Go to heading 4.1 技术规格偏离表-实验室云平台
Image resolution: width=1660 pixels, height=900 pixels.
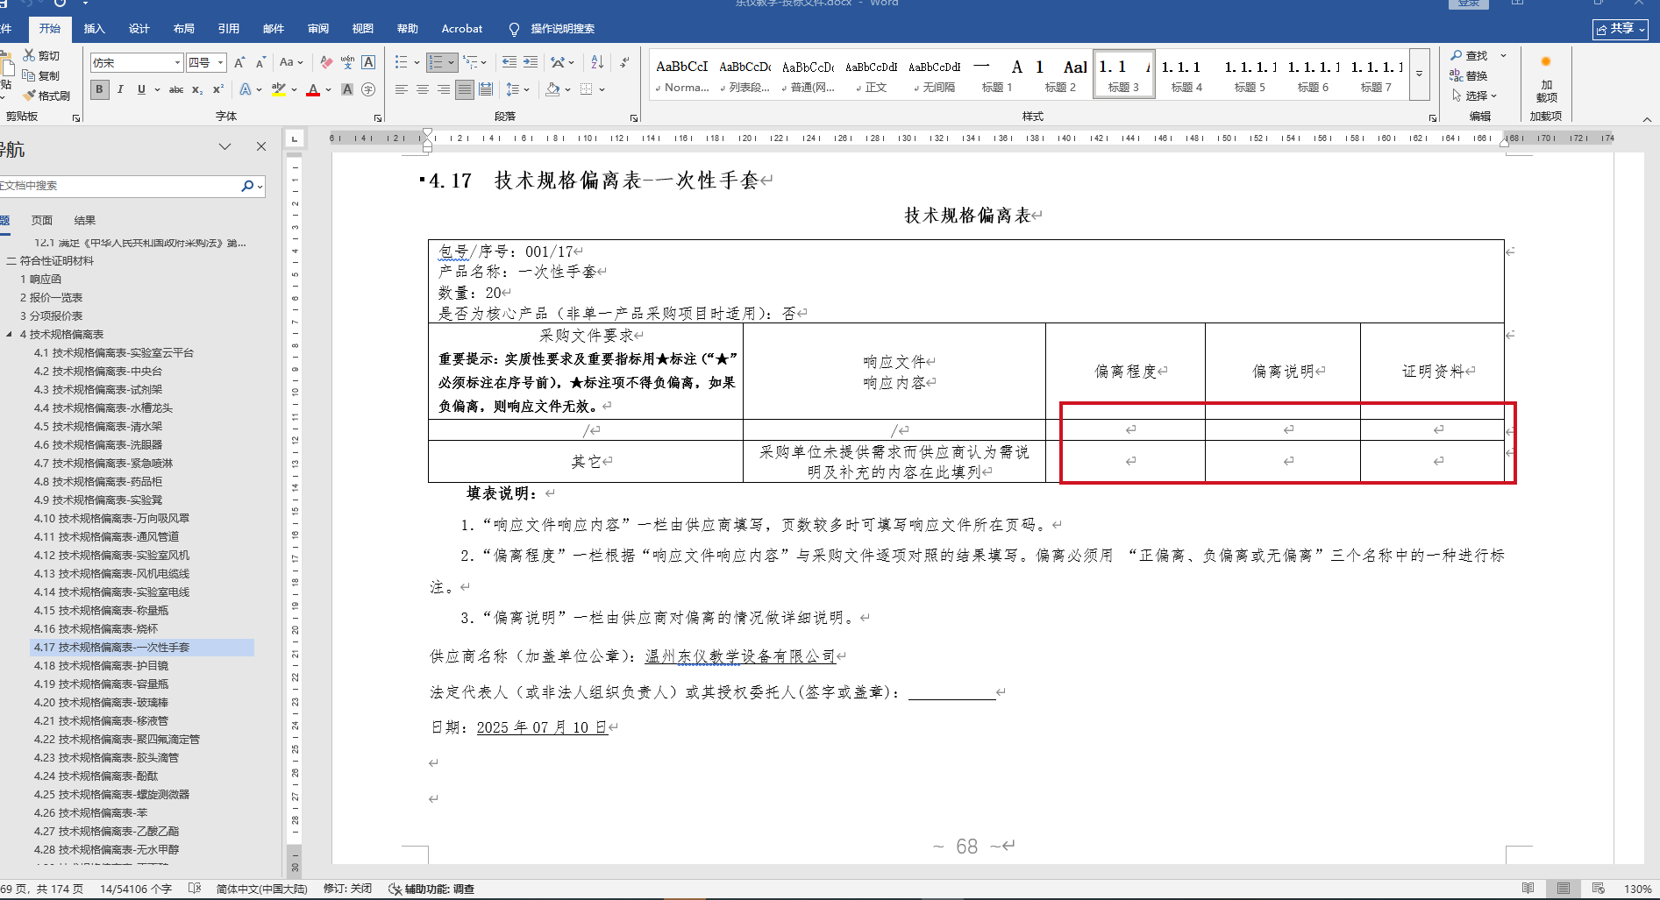114,352
